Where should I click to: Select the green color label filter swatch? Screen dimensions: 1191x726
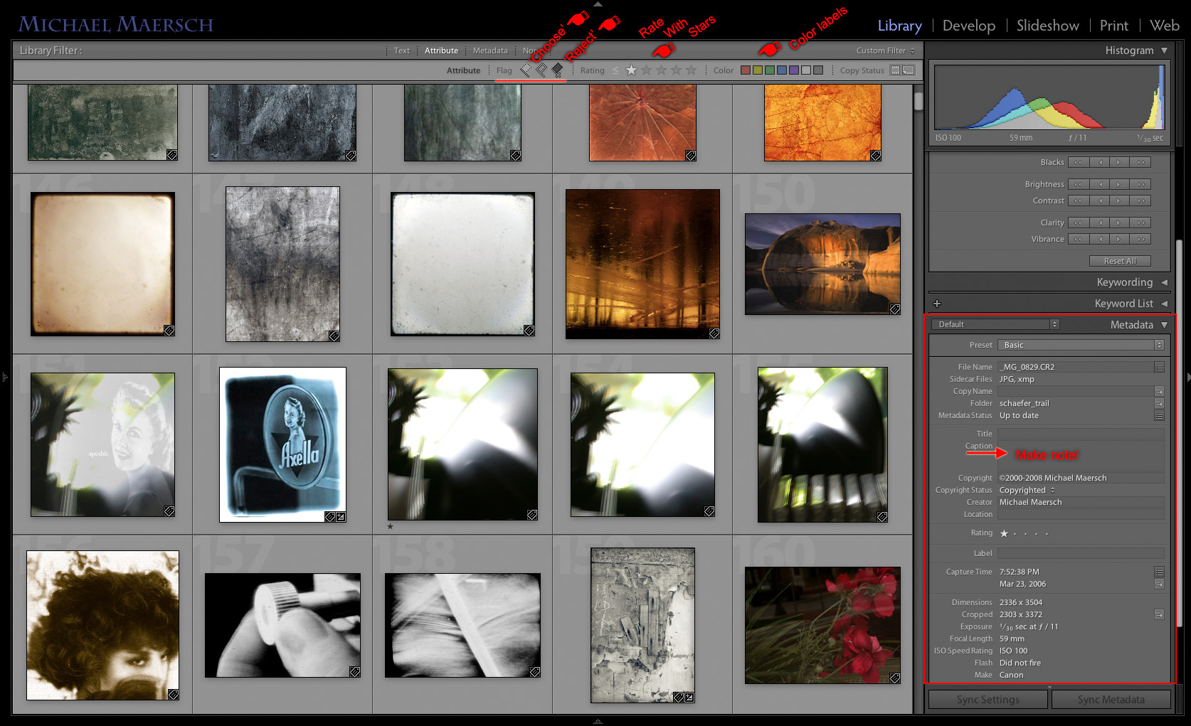click(x=769, y=70)
